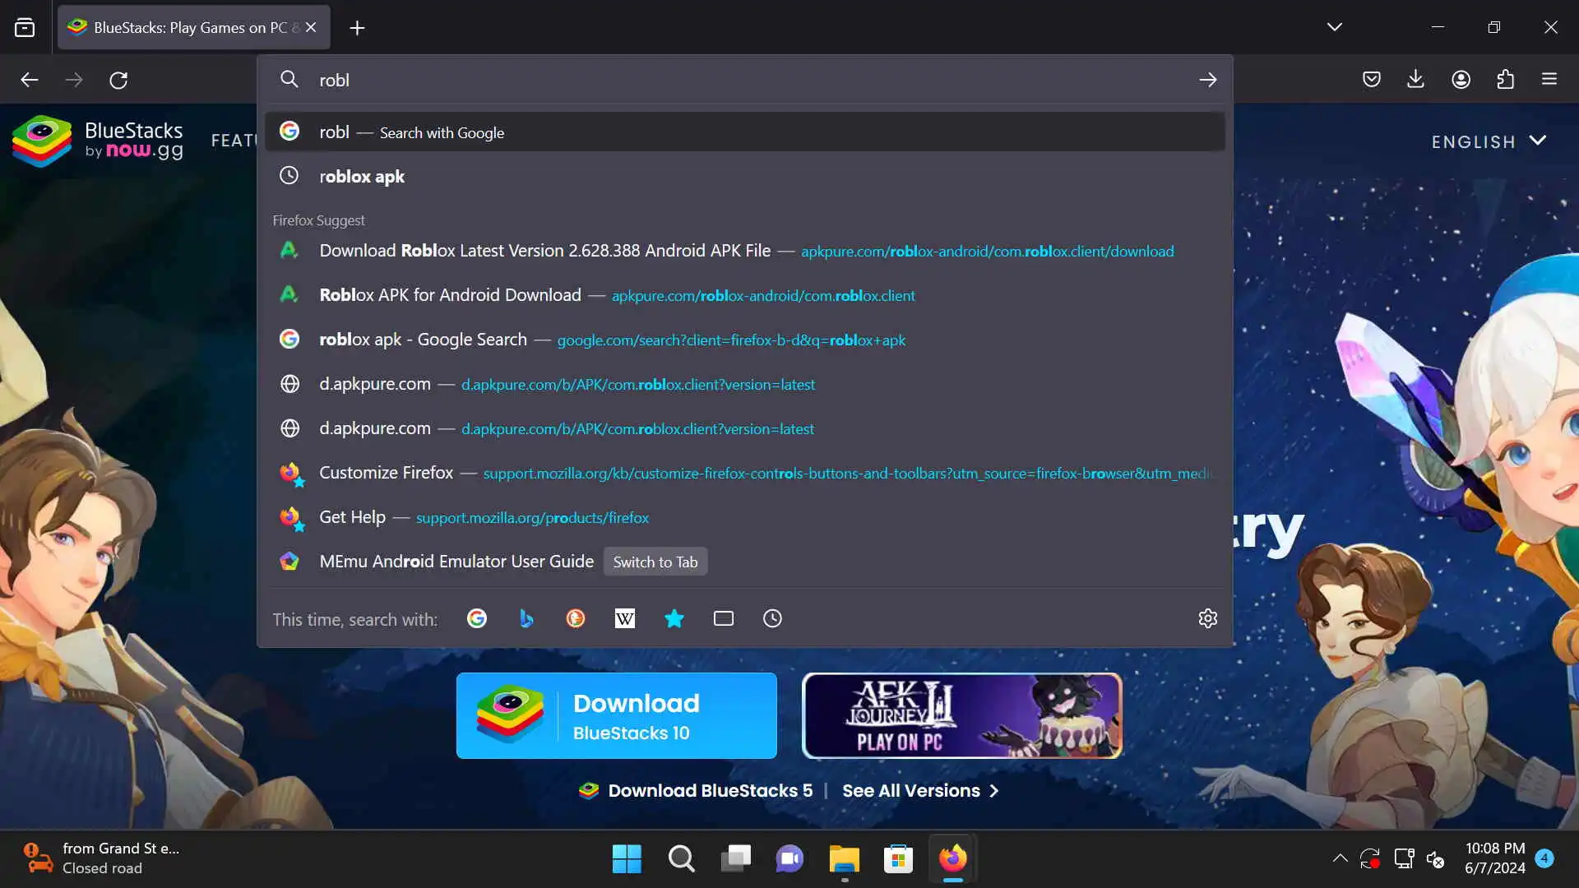Expand the ENGLISH language dropdown

1489,141
